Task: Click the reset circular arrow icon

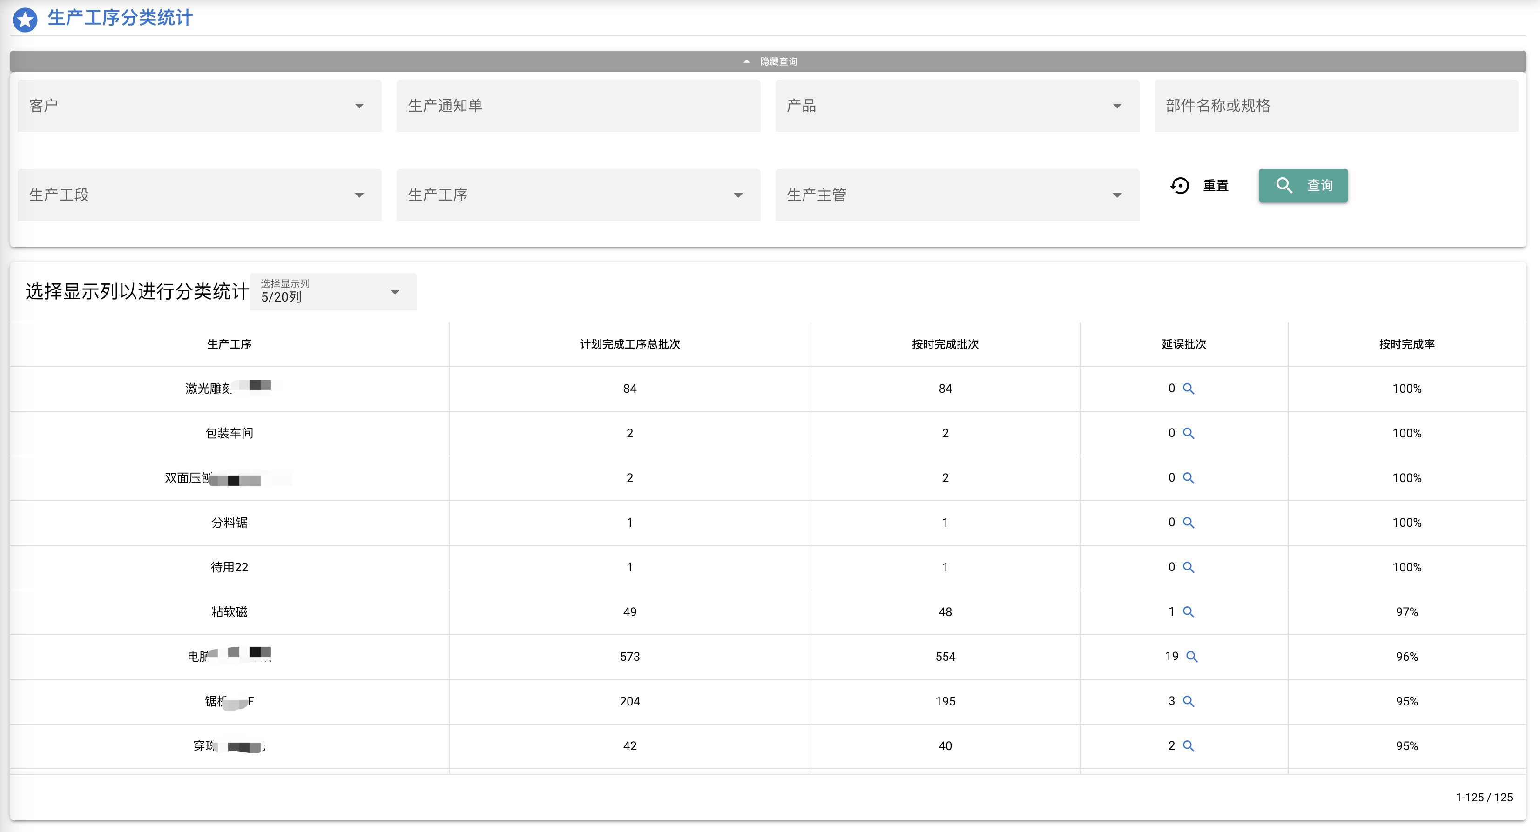Action: coord(1180,186)
